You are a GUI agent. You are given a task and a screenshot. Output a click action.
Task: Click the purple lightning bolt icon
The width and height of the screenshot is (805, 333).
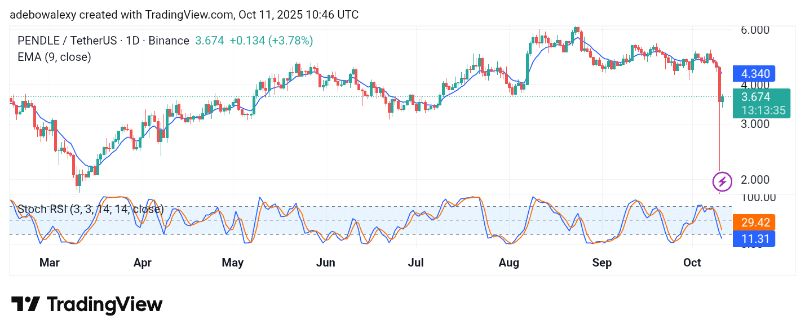(722, 181)
